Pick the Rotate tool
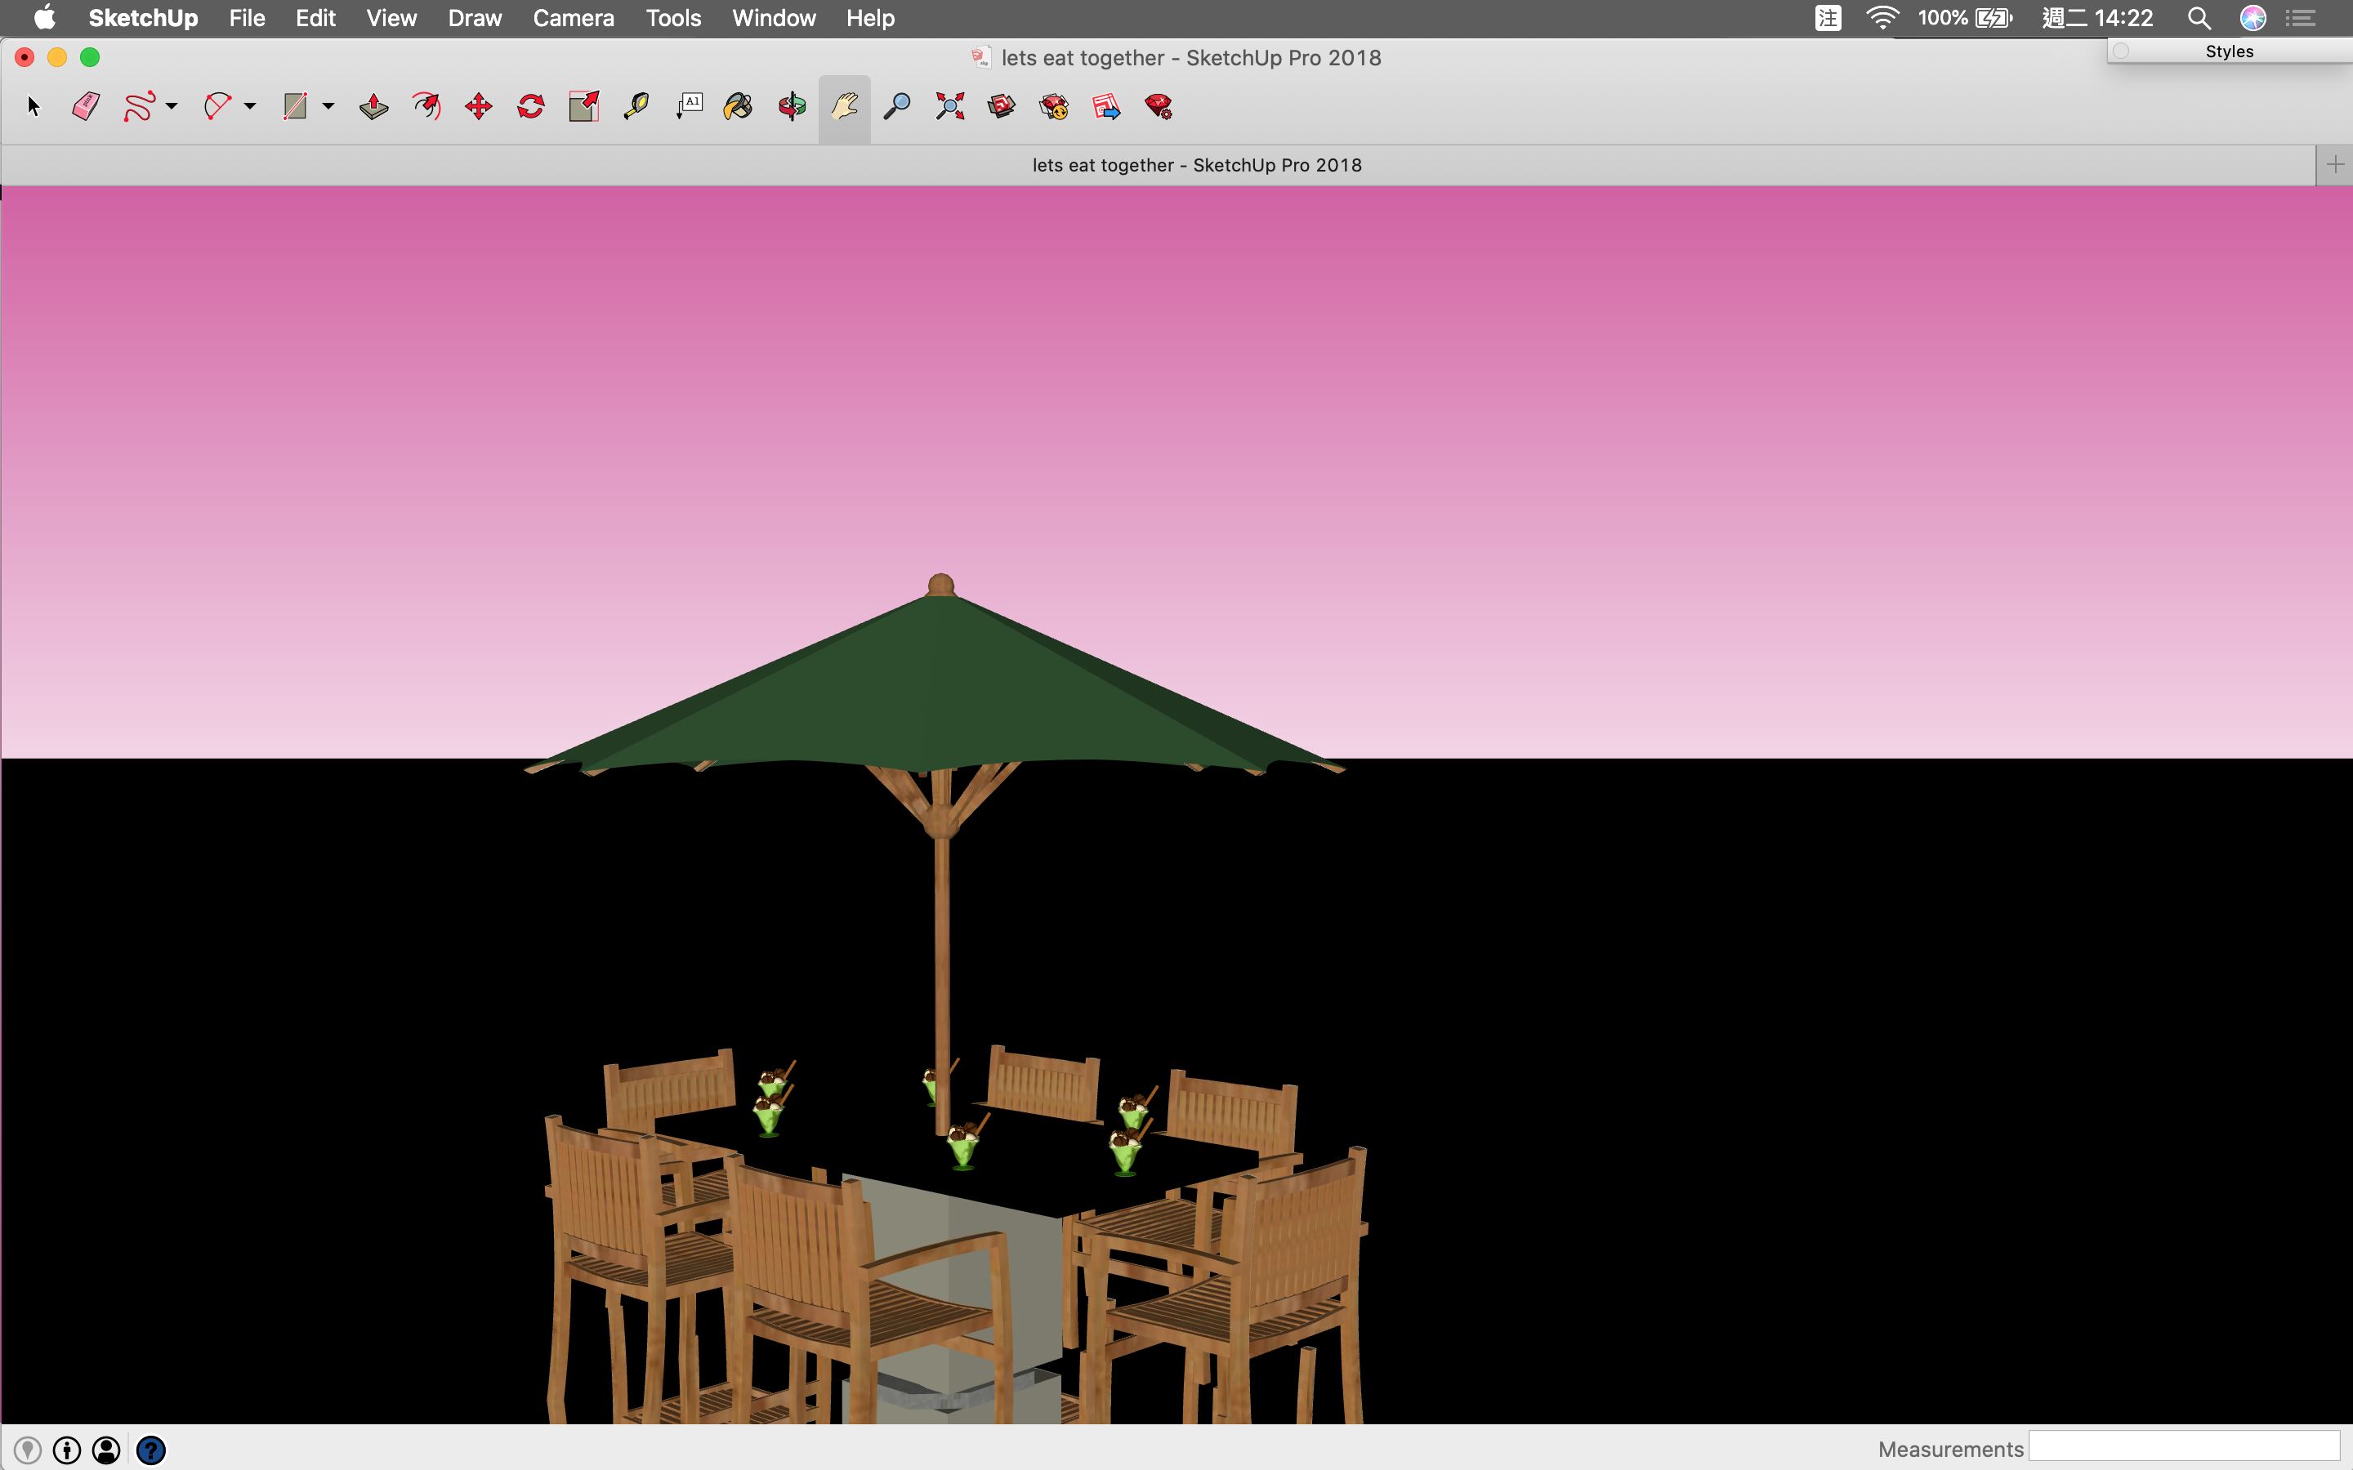 coord(531,106)
